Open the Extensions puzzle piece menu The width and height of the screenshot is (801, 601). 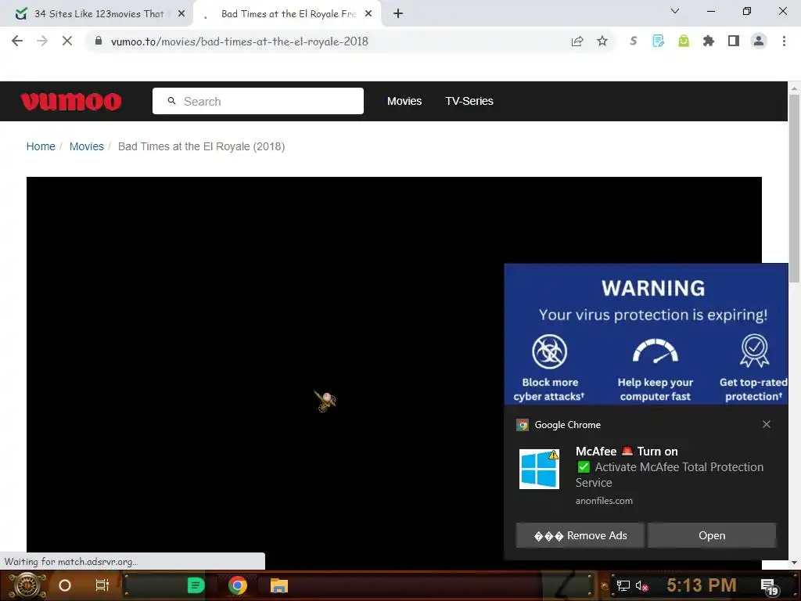(709, 41)
